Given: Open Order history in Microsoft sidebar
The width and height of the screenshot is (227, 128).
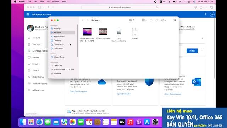Looking at the screenshot, I should click(38, 77).
